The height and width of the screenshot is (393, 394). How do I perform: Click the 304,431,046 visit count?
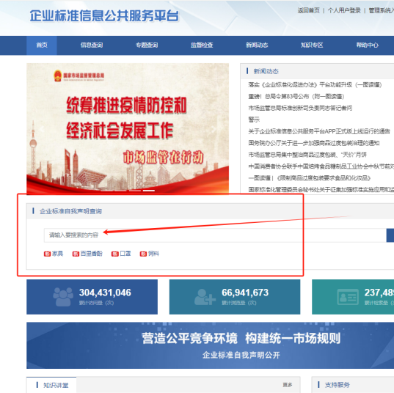click(105, 293)
